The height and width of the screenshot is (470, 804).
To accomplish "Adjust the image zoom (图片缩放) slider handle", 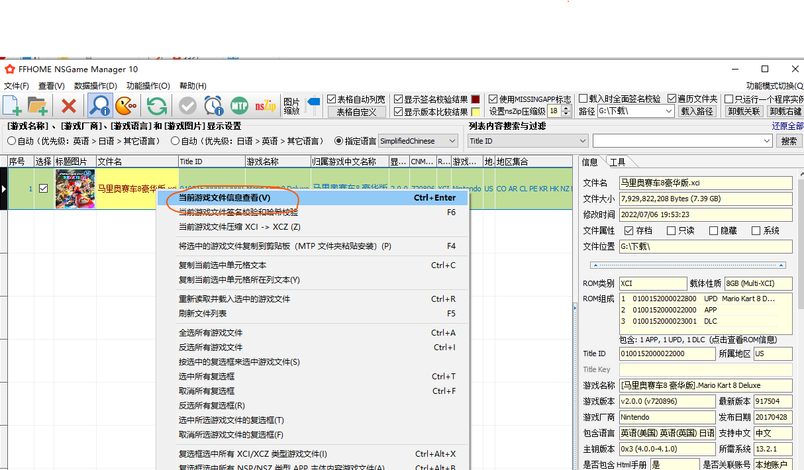I will [313, 103].
